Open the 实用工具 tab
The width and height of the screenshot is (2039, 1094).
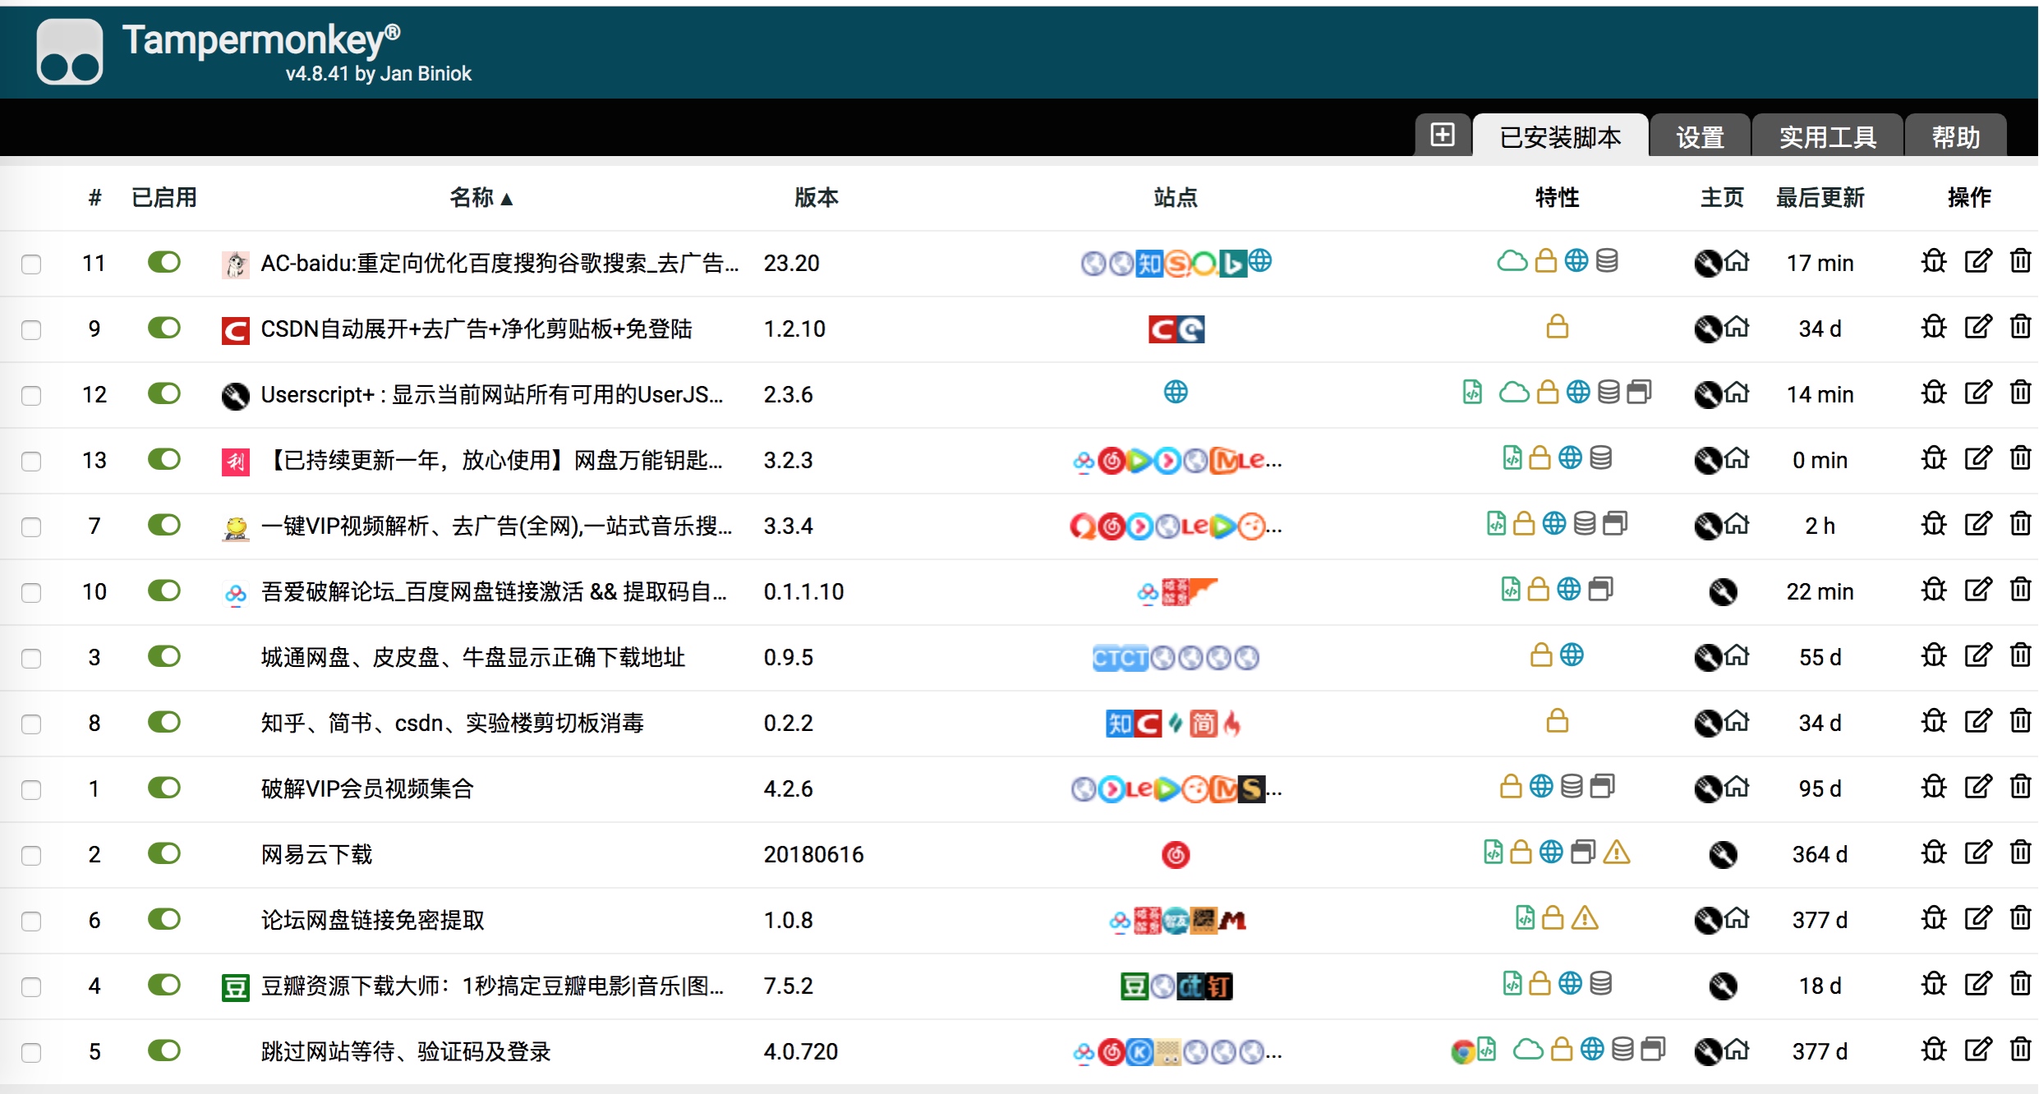click(x=1828, y=137)
